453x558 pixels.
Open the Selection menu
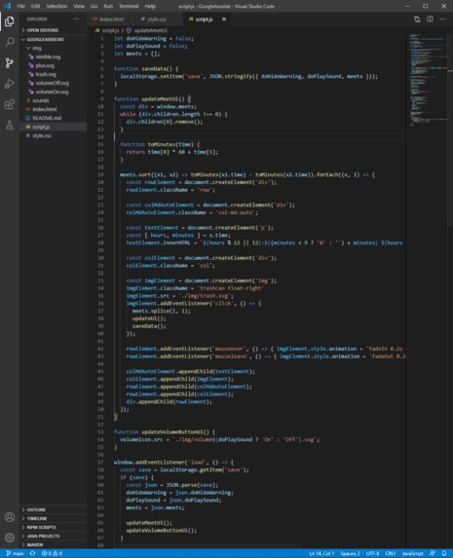click(x=57, y=6)
